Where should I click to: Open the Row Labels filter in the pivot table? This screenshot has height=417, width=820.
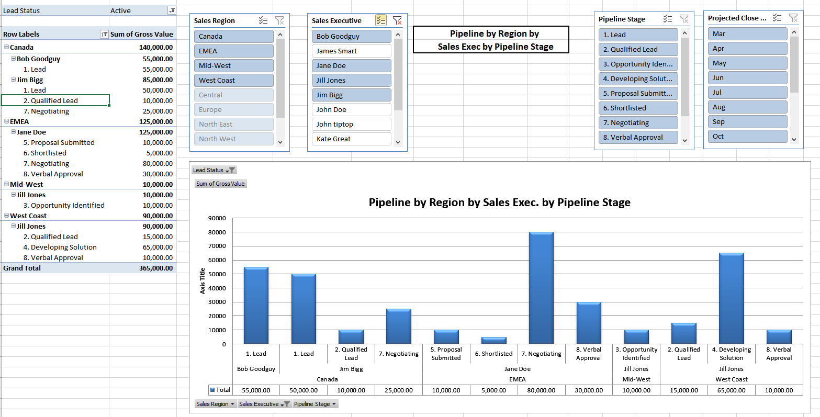[104, 33]
